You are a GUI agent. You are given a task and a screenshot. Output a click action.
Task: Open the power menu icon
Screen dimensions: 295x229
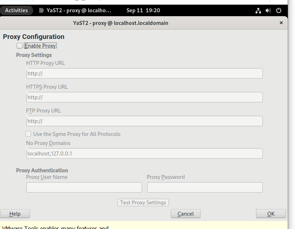click(279, 10)
